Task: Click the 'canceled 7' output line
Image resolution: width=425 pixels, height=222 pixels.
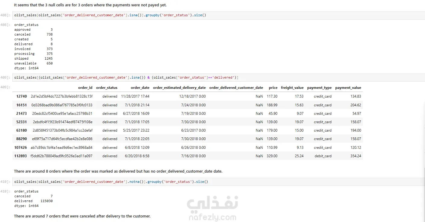Action: tap(33, 196)
